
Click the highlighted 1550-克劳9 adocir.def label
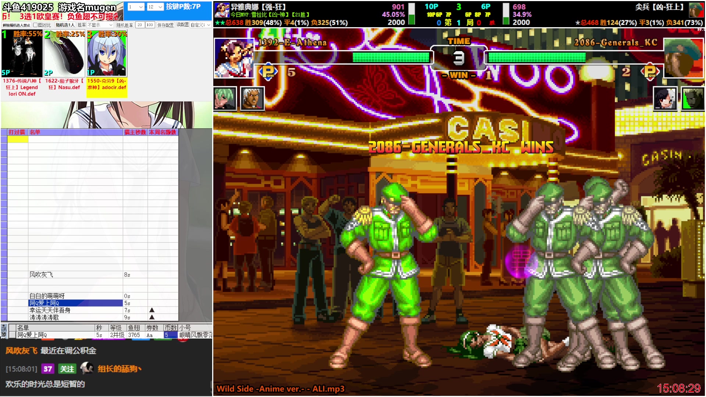click(x=107, y=87)
